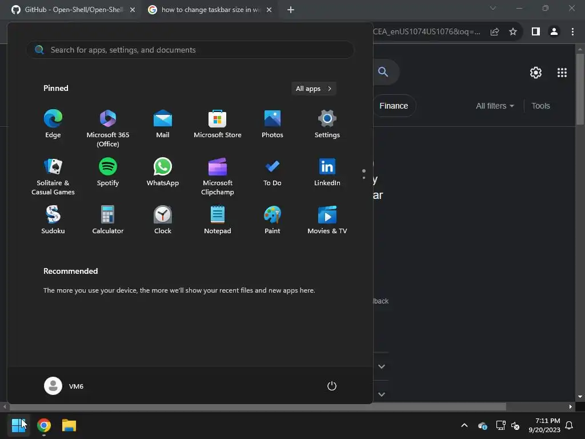
Task: Focus the Start menu search box
Action: [190, 50]
